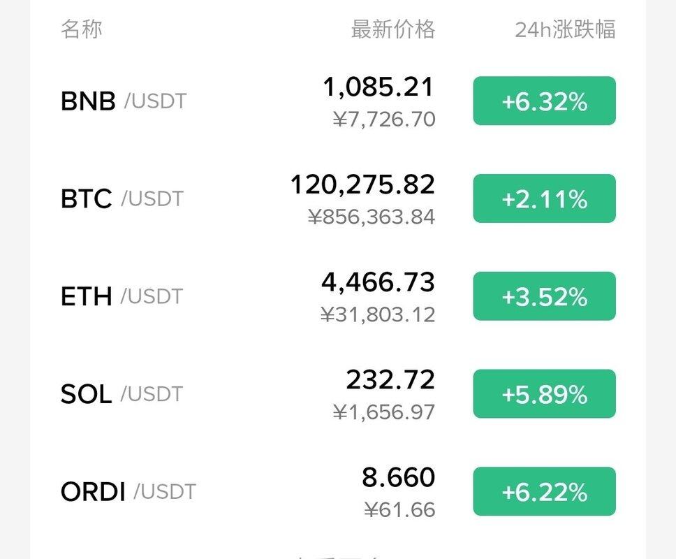Click the ETH yuan value ¥31,803.12
The image size is (676, 559).
[378, 314]
